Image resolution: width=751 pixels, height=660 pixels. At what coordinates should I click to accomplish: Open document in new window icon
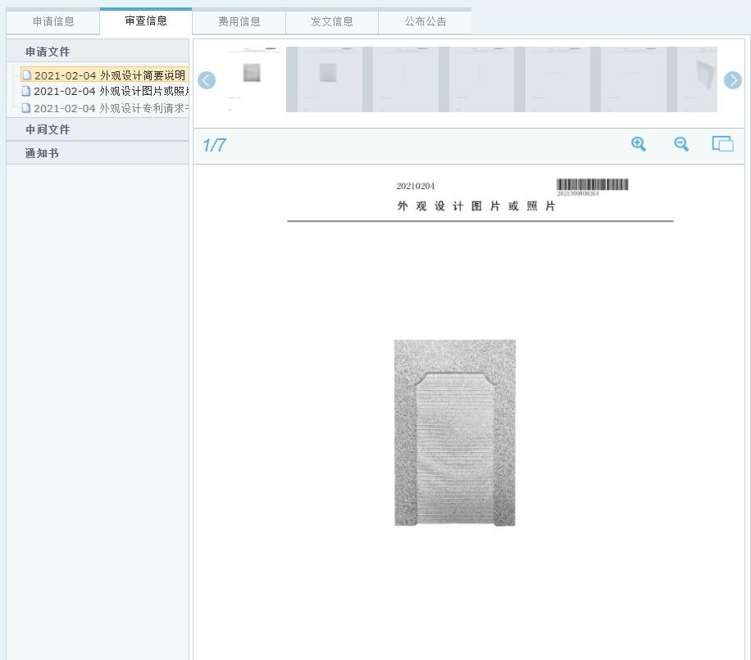(x=722, y=144)
